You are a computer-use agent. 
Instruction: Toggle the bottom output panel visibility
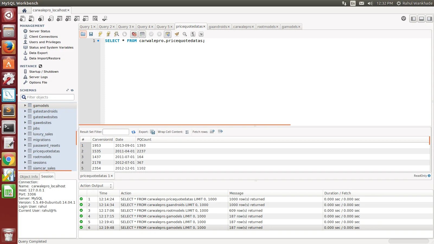[x=422, y=19]
